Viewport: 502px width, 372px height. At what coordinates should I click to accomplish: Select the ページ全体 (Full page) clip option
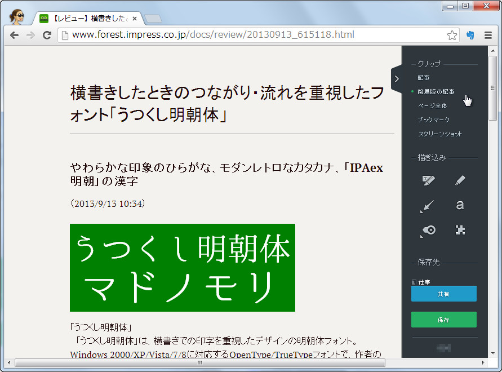coord(429,105)
